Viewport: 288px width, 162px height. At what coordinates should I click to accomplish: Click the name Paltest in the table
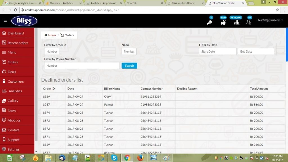point(109,105)
